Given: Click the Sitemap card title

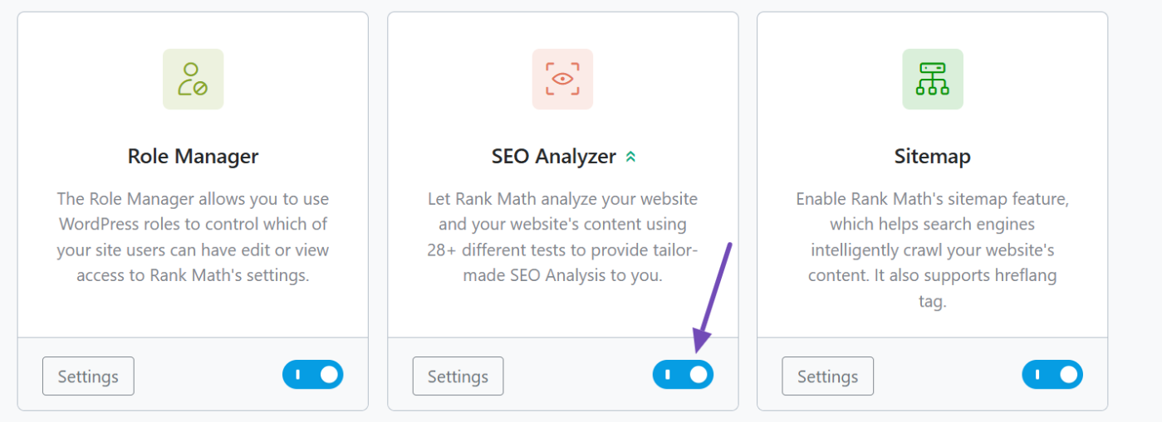Looking at the screenshot, I should coord(932,156).
